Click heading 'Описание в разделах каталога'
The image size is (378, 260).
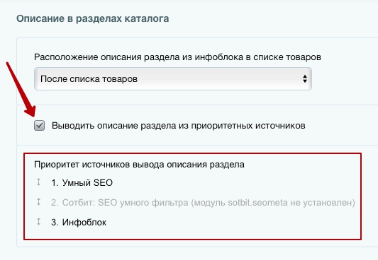(x=93, y=18)
